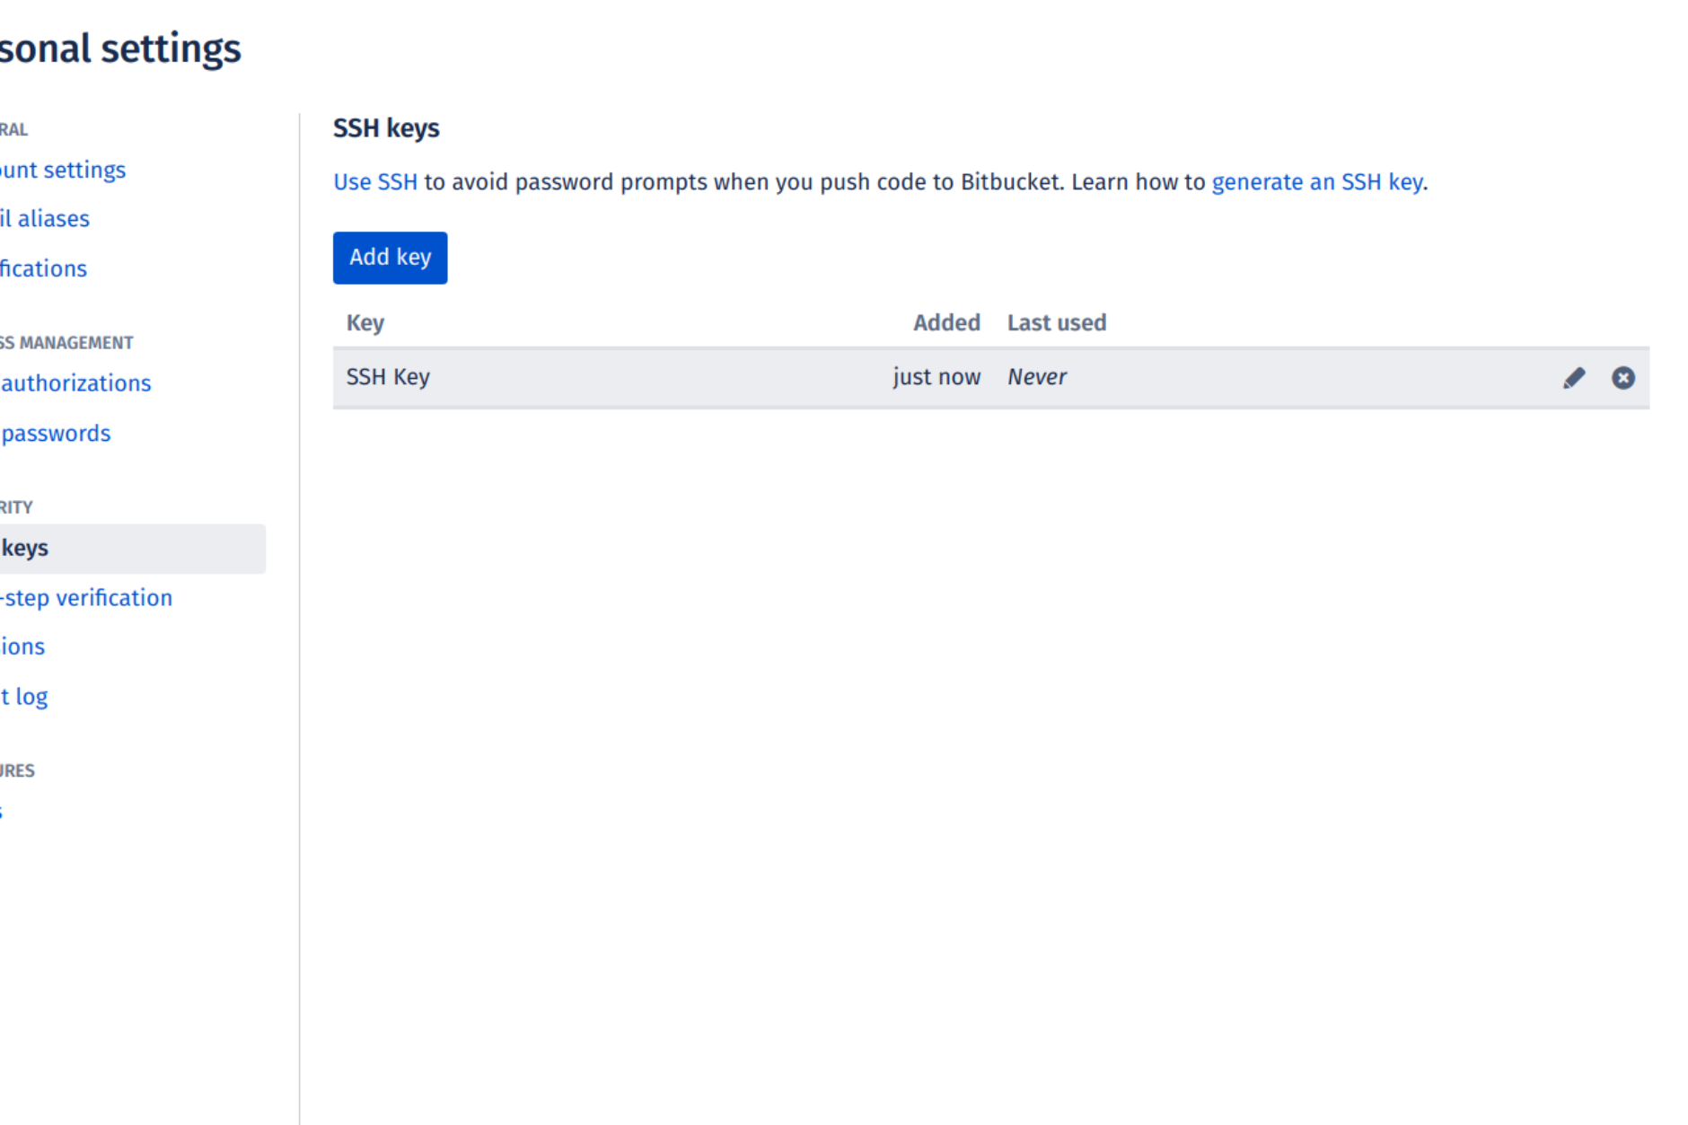1688x1125 pixels.
Task: Click the Add key button
Action: 390,258
